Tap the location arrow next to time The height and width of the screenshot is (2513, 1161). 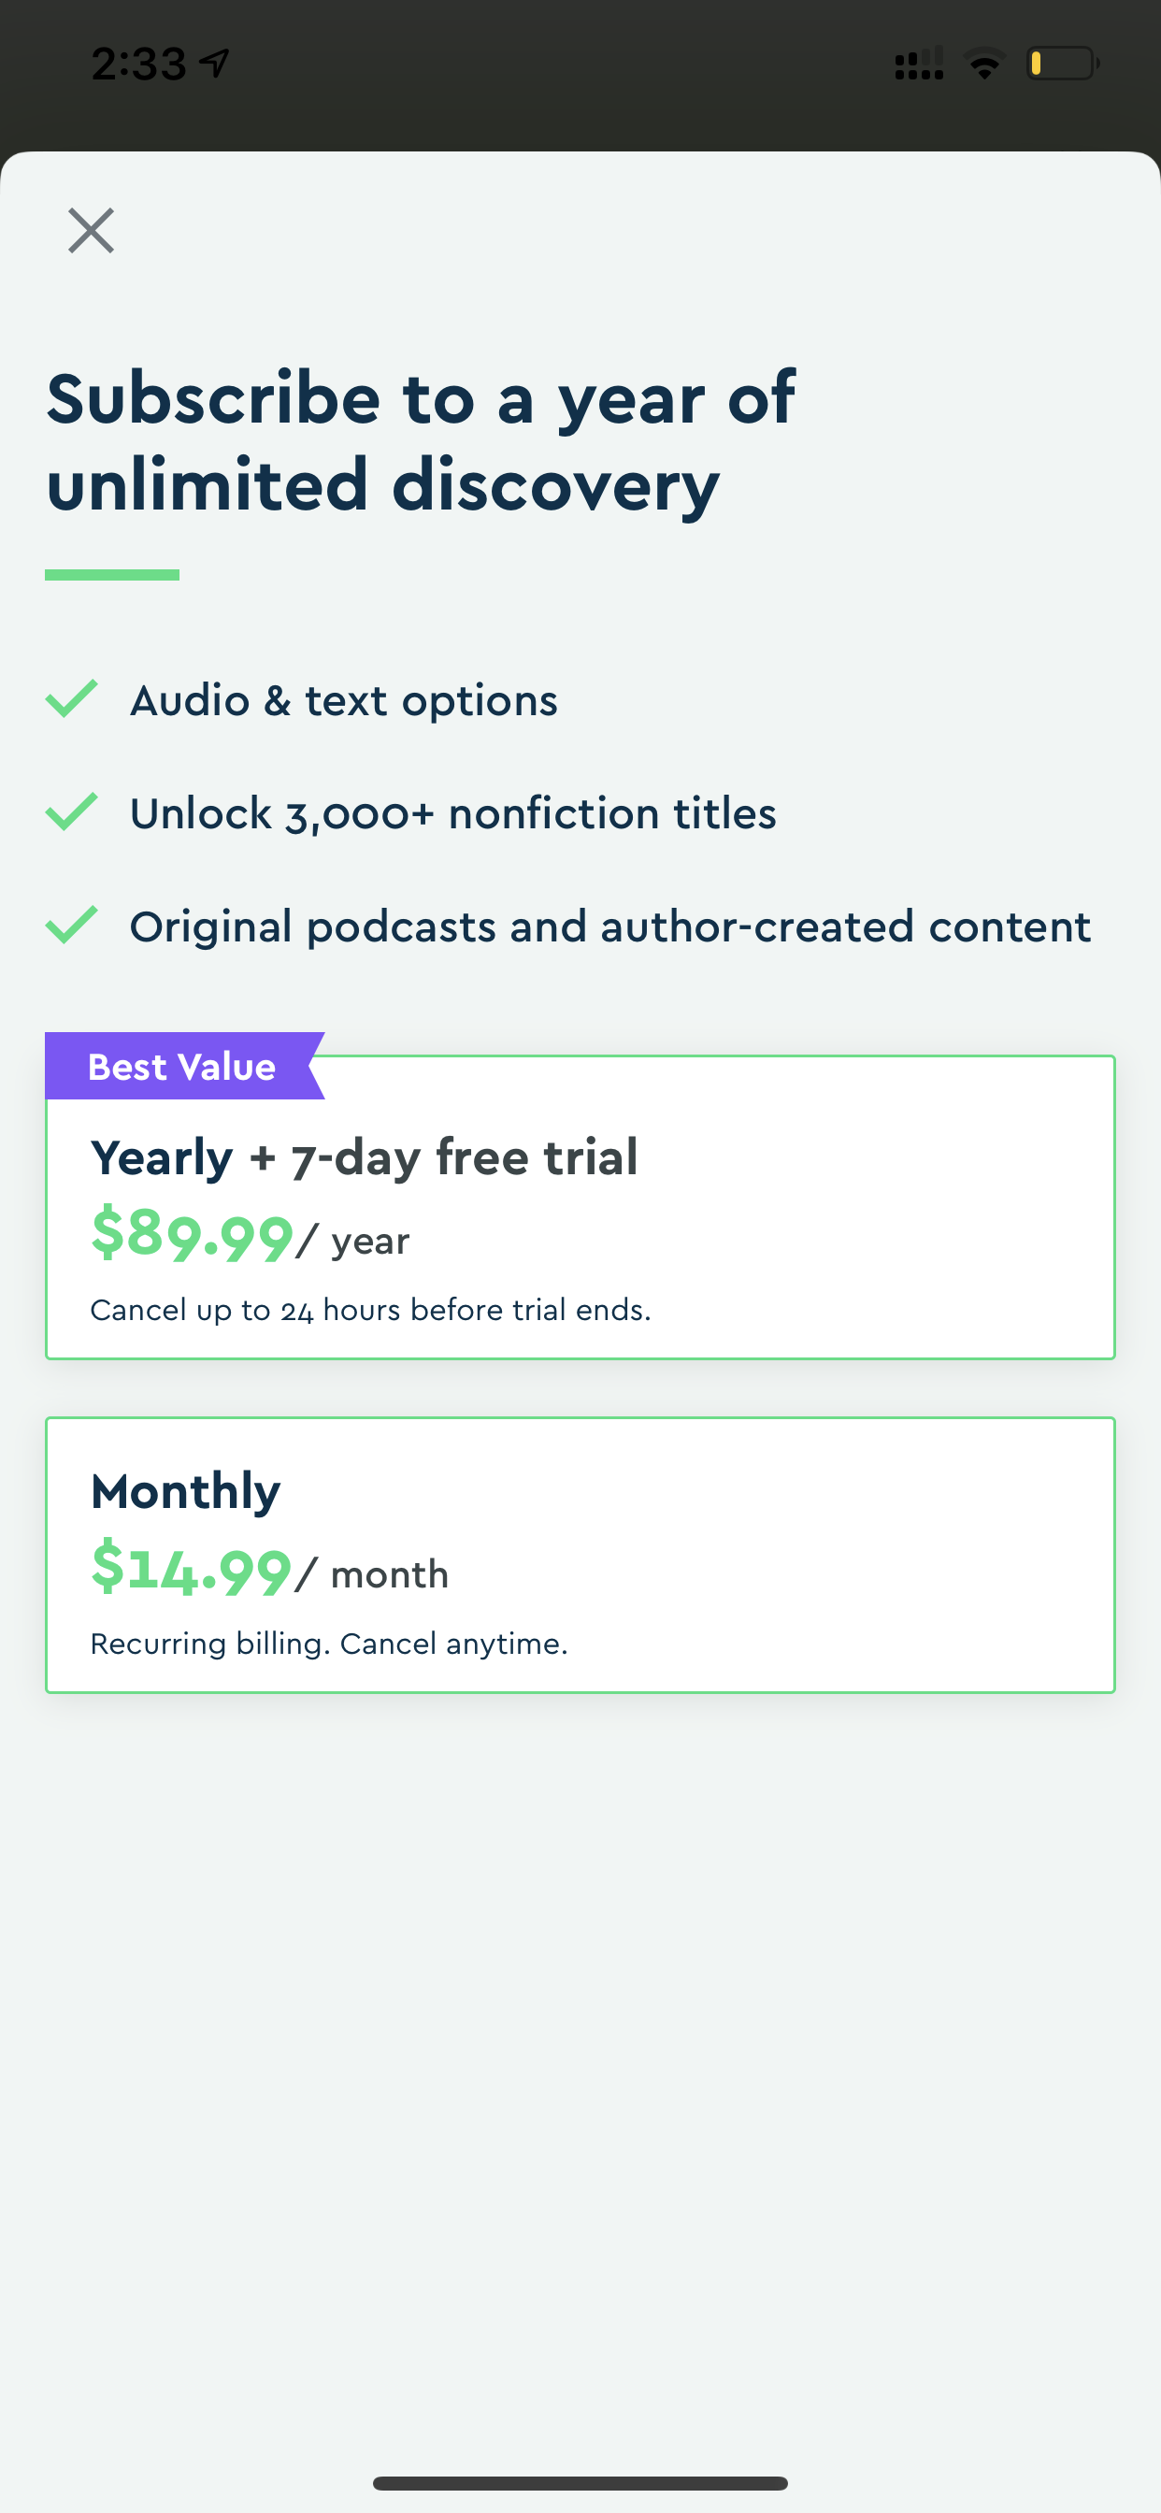click(x=214, y=65)
